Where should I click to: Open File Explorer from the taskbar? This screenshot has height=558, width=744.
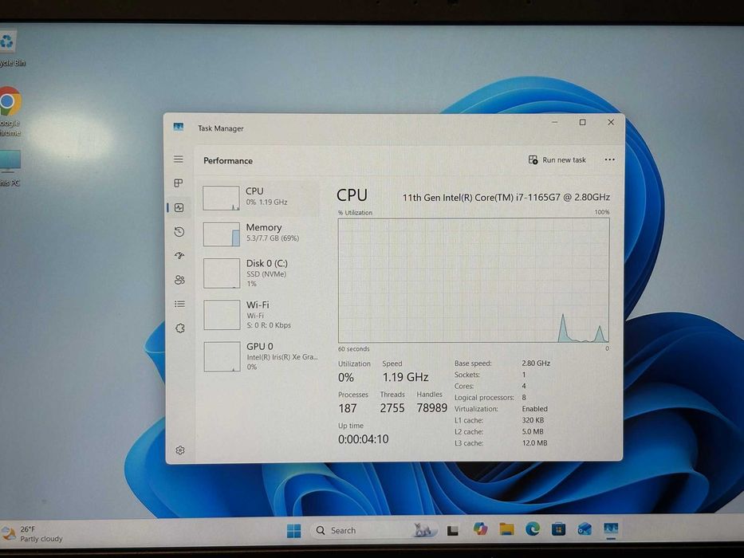(x=506, y=529)
